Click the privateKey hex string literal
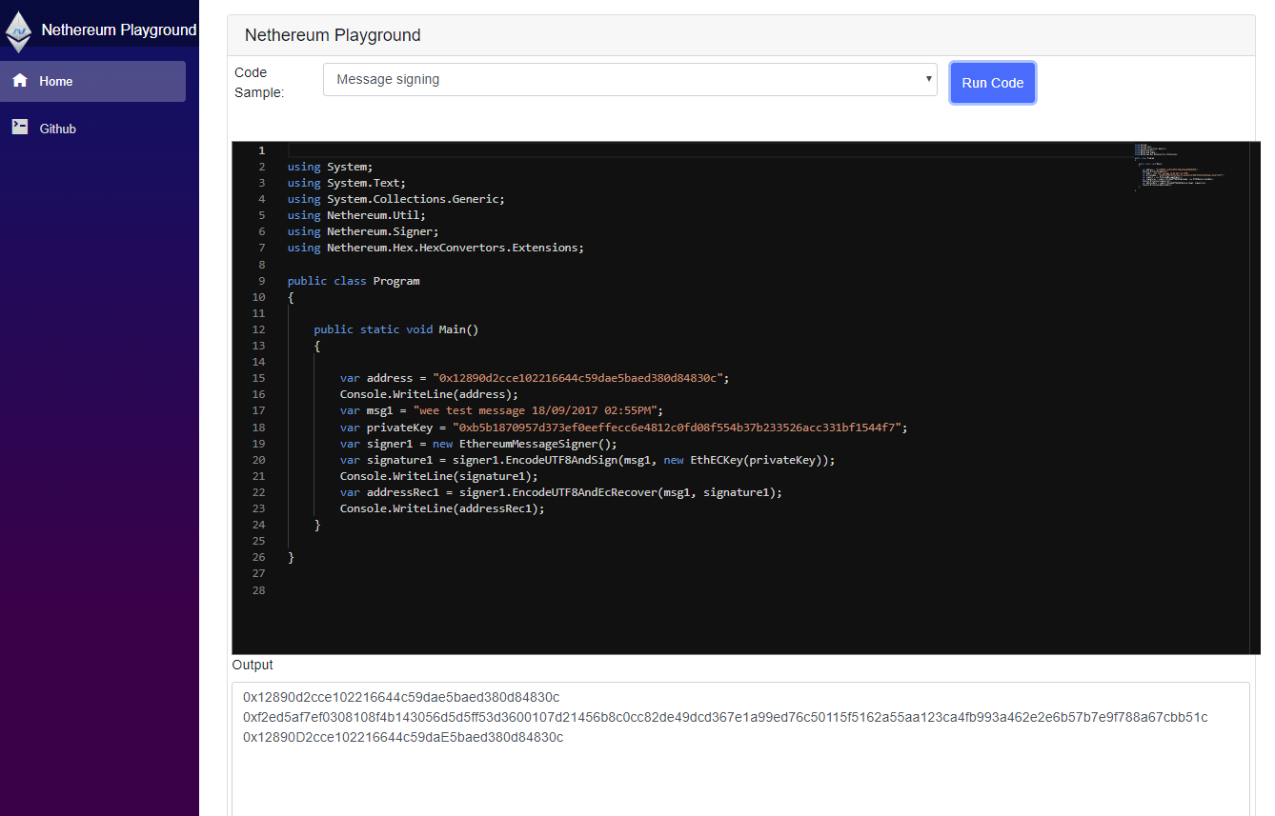Image resolution: width=1275 pixels, height=816 pixels. (x=677, y=428)
